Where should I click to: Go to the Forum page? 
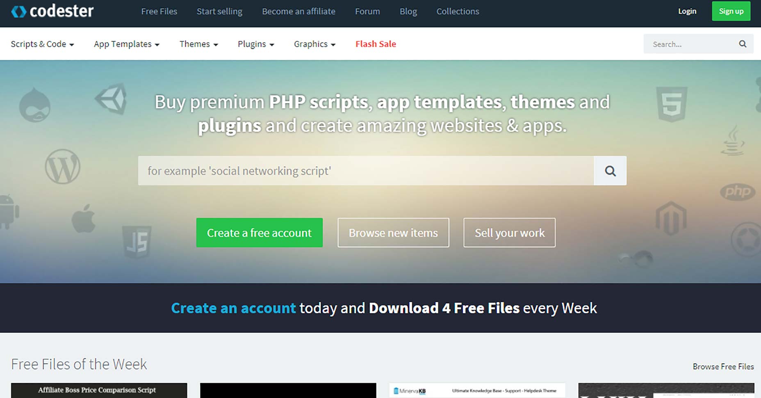coord(367,11)
